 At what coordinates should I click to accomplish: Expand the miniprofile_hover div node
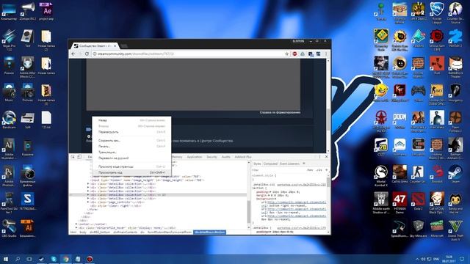[x=76, y=228]
